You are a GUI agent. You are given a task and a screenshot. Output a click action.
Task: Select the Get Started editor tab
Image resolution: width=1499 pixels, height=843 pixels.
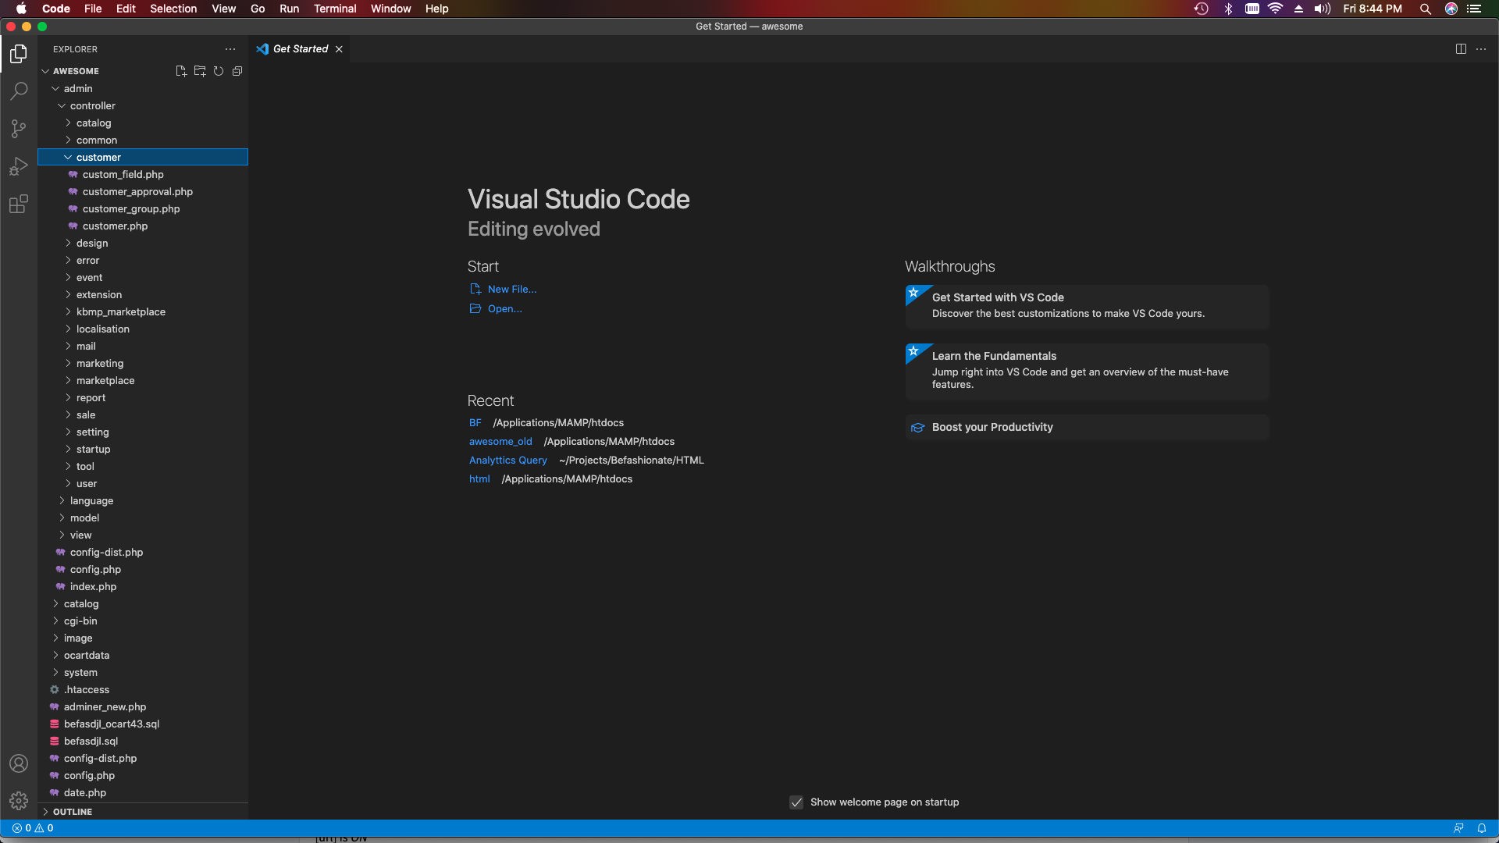click(300, 49)
